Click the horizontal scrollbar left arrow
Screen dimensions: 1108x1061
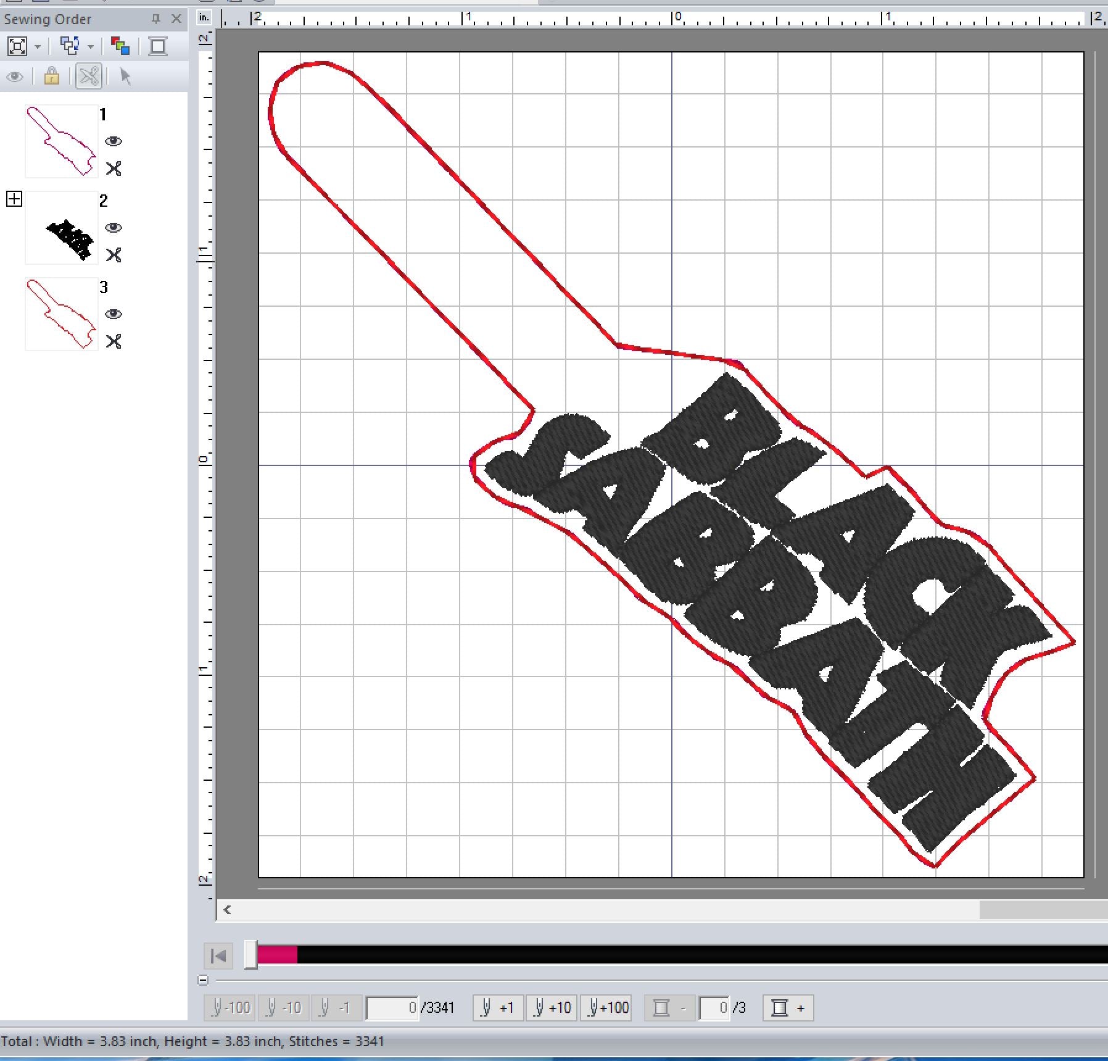228,910
